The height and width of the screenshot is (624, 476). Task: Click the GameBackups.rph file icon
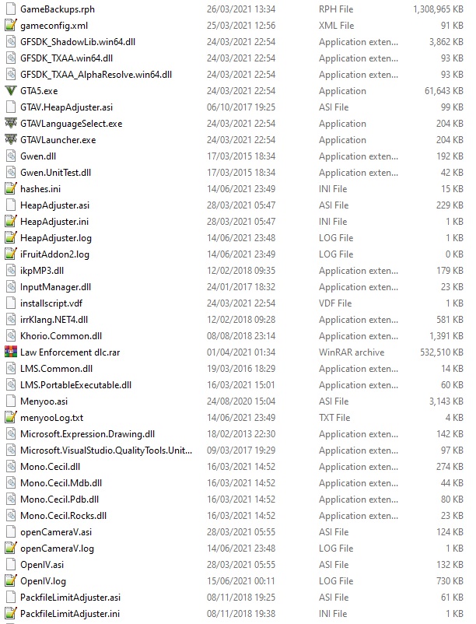11,9
